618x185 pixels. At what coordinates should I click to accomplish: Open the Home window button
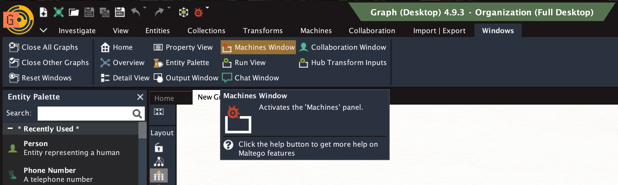pos(116,47)
